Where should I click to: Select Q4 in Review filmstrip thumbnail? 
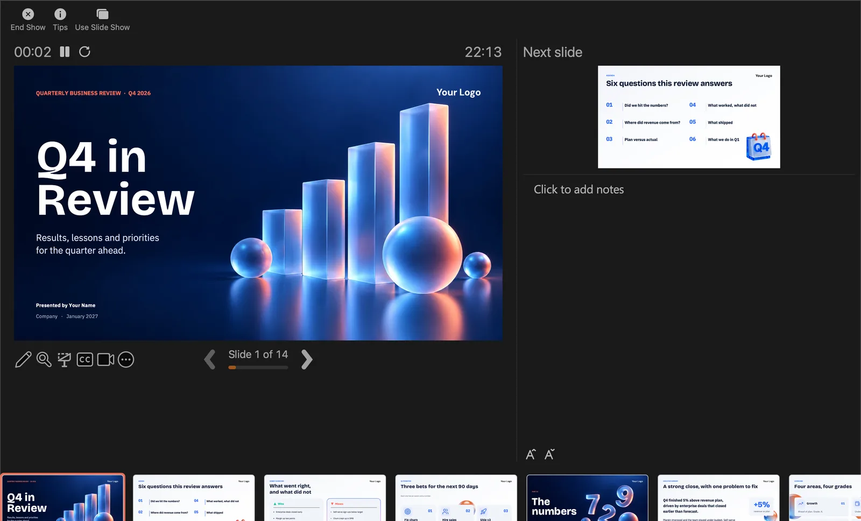coord(63,497)
